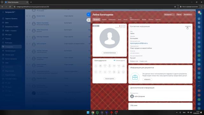Open a new browser tab

pos(31,2)
